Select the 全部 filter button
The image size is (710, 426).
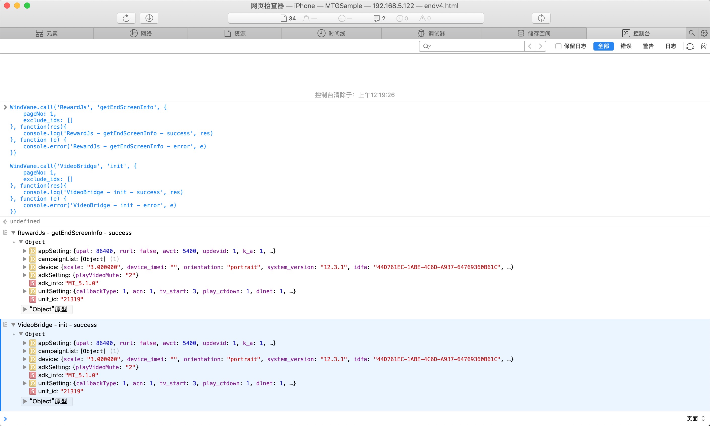[603, 46]
